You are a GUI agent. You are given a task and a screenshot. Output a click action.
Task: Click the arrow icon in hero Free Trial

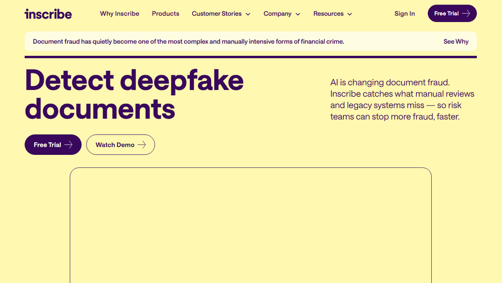pyautogui.click(x=68, y=145)
